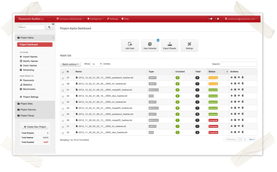This screenshot has width=277, height=172.
Task: View hash row 31 with eye icon
Action: (239, 126)
